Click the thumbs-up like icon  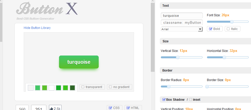[x=51, y=109]
